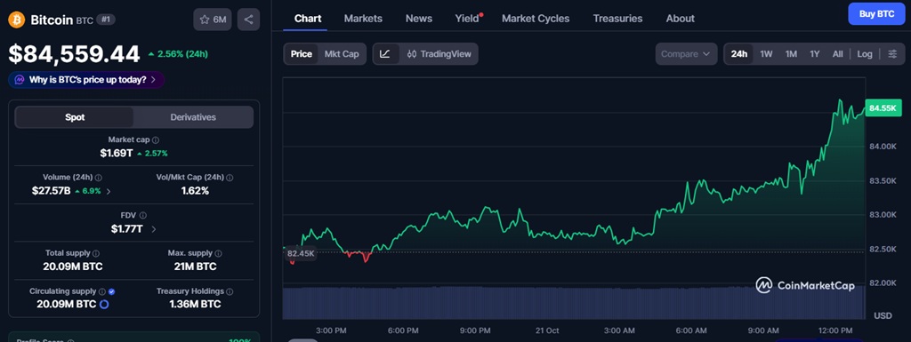Click AI icon beside Why is BTC's price
This screenshot has width=911, height=342.
20,80
